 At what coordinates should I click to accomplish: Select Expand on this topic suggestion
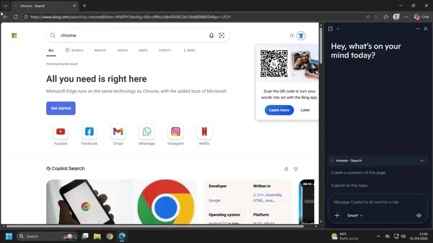tap(349, 186)
